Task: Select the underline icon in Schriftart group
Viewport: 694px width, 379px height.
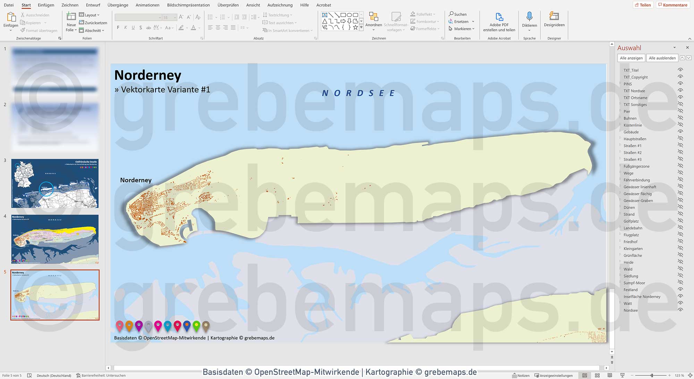Action: (133, 27)
